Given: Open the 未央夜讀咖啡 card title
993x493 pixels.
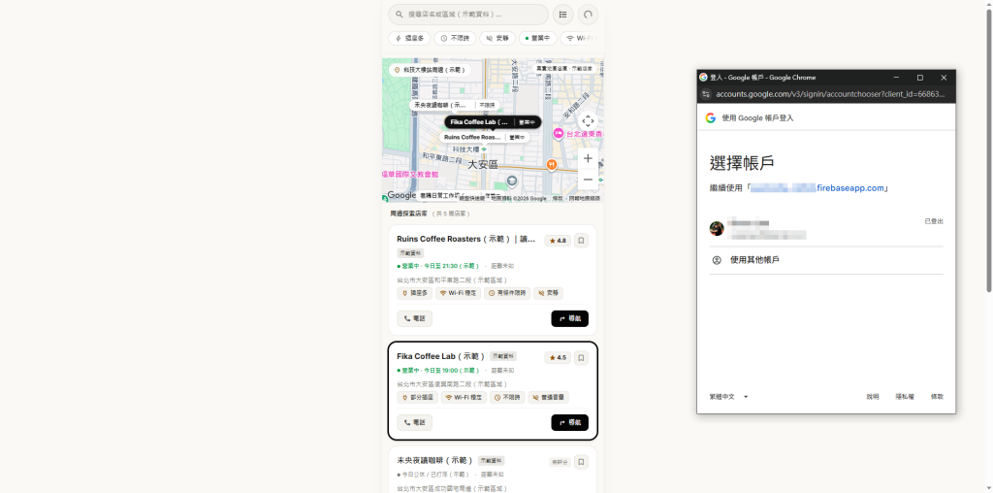Looking at the screenshot, I should coord(435,460).
